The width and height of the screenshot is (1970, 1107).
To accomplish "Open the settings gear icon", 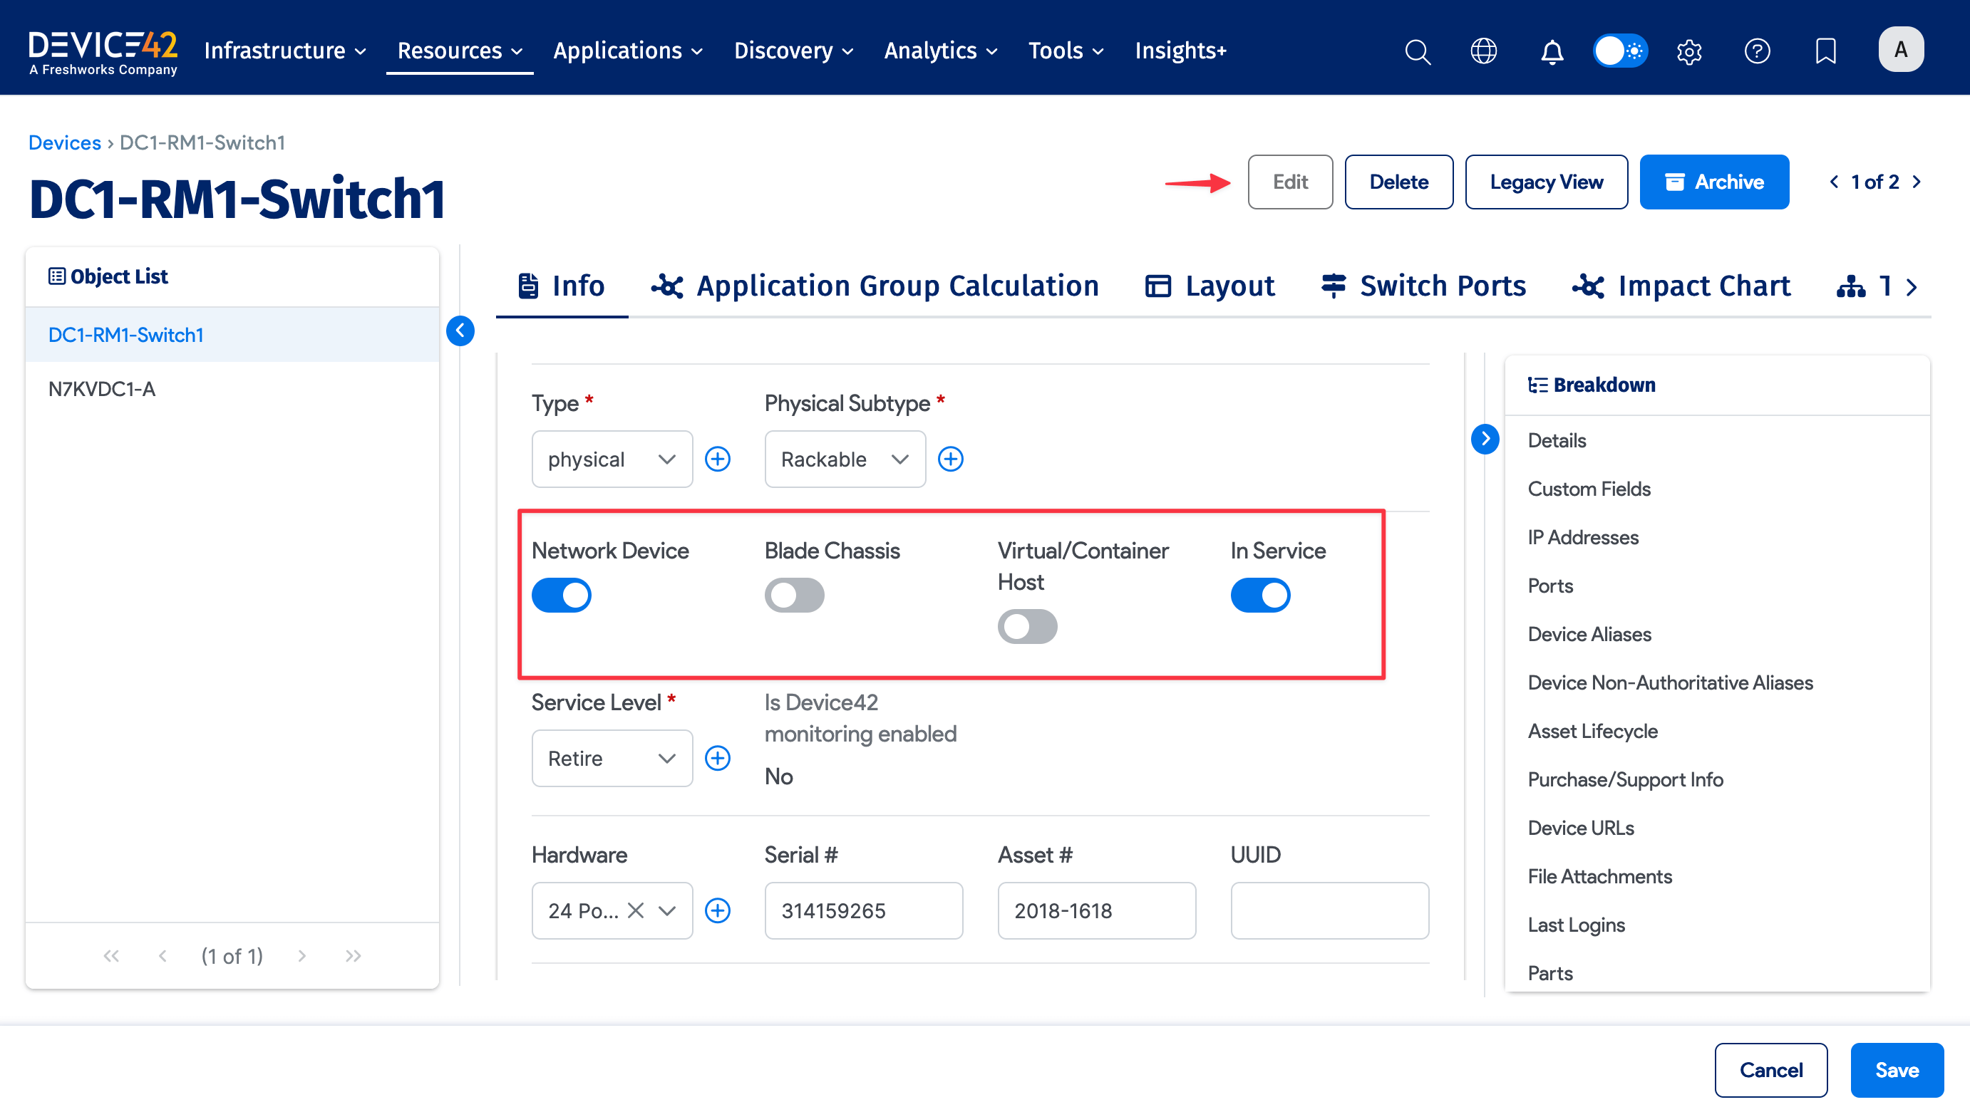I will click(1688, 51).
